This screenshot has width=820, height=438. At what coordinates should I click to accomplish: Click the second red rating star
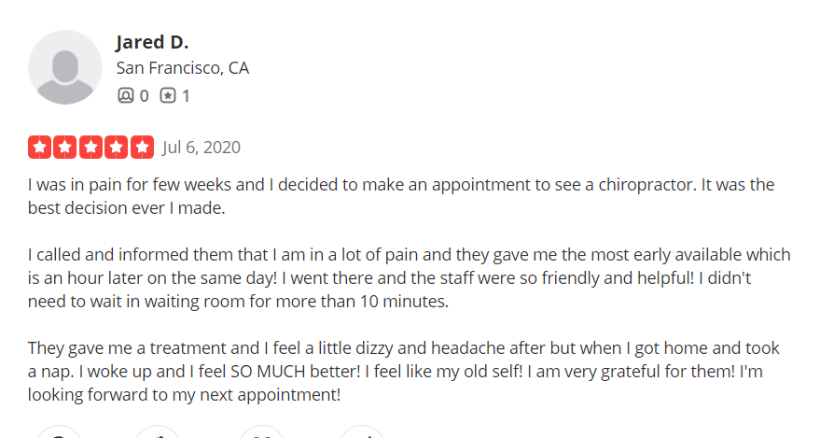pyautogui.click(x=65, y=148)
